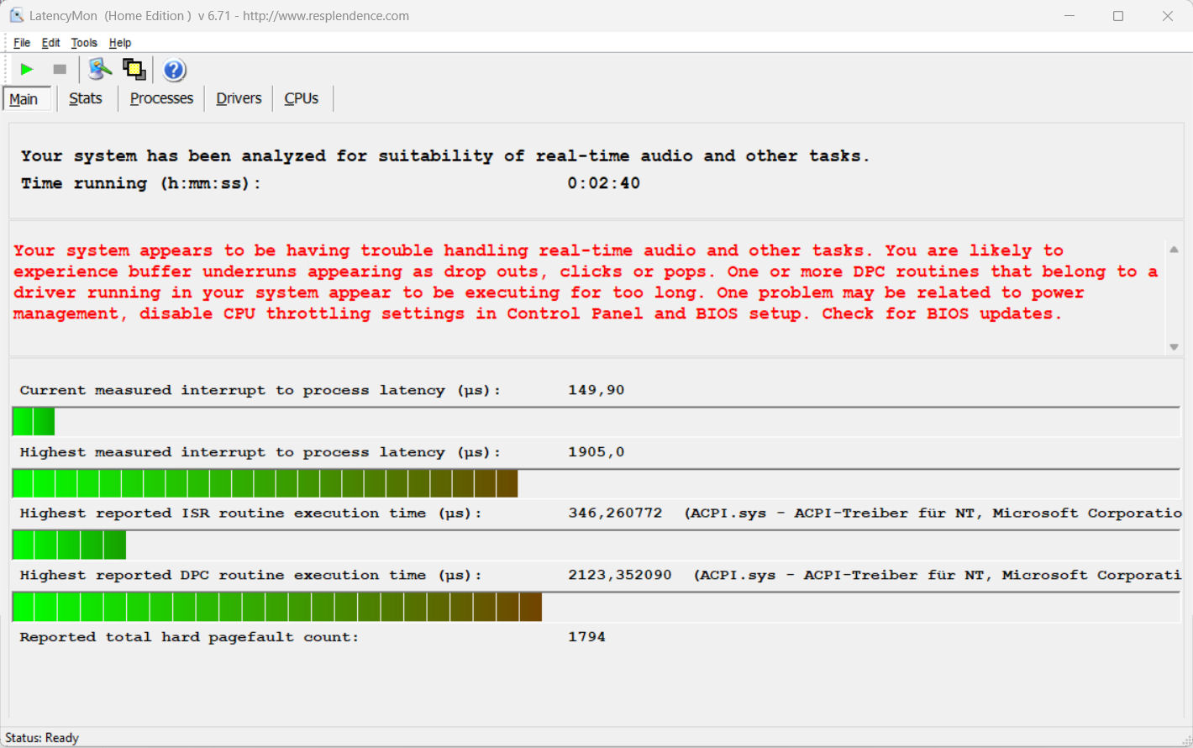
Task: Show the Processes tab
Action: 161,98
